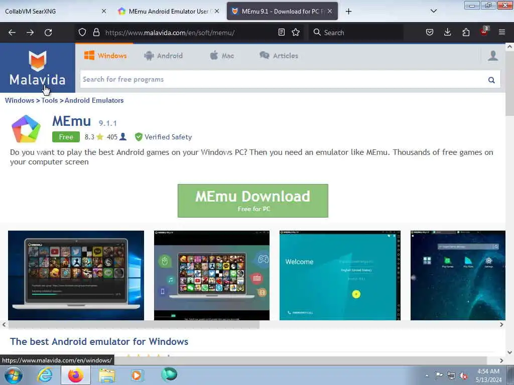The image size is (514, 385).
Task: Bookmark this page with the star icon
Action: click(x=296, y=32)
